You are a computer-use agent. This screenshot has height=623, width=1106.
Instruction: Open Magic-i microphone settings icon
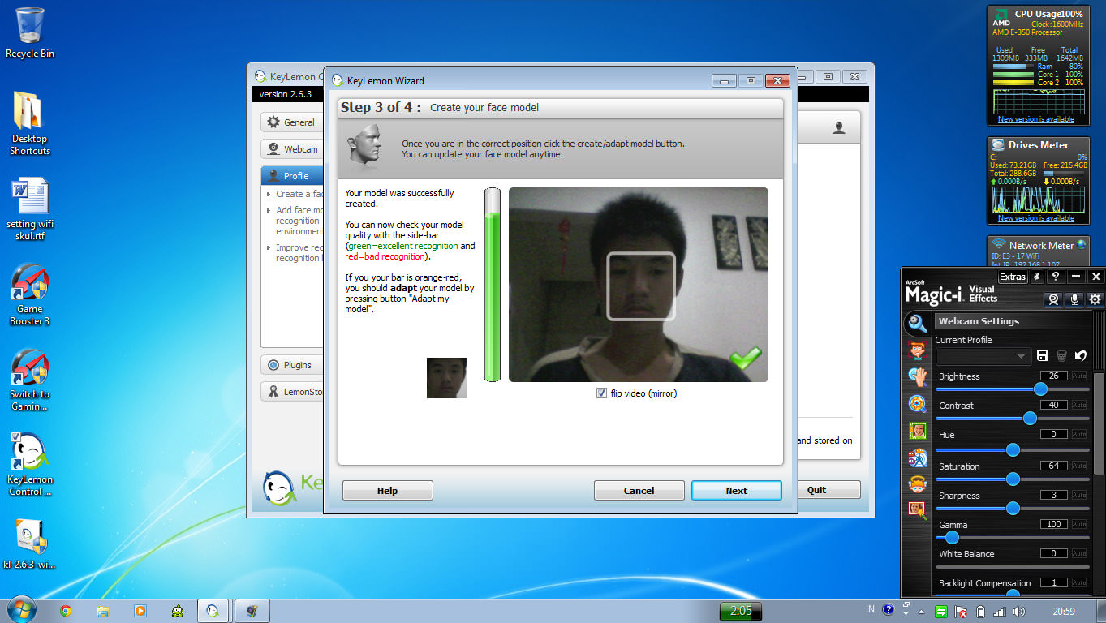click(1074, 299)
